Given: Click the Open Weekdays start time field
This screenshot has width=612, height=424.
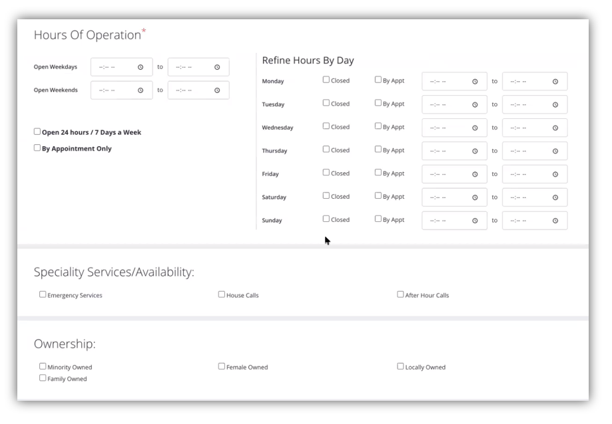Looking at the screenshot, I should pos(115,67).
